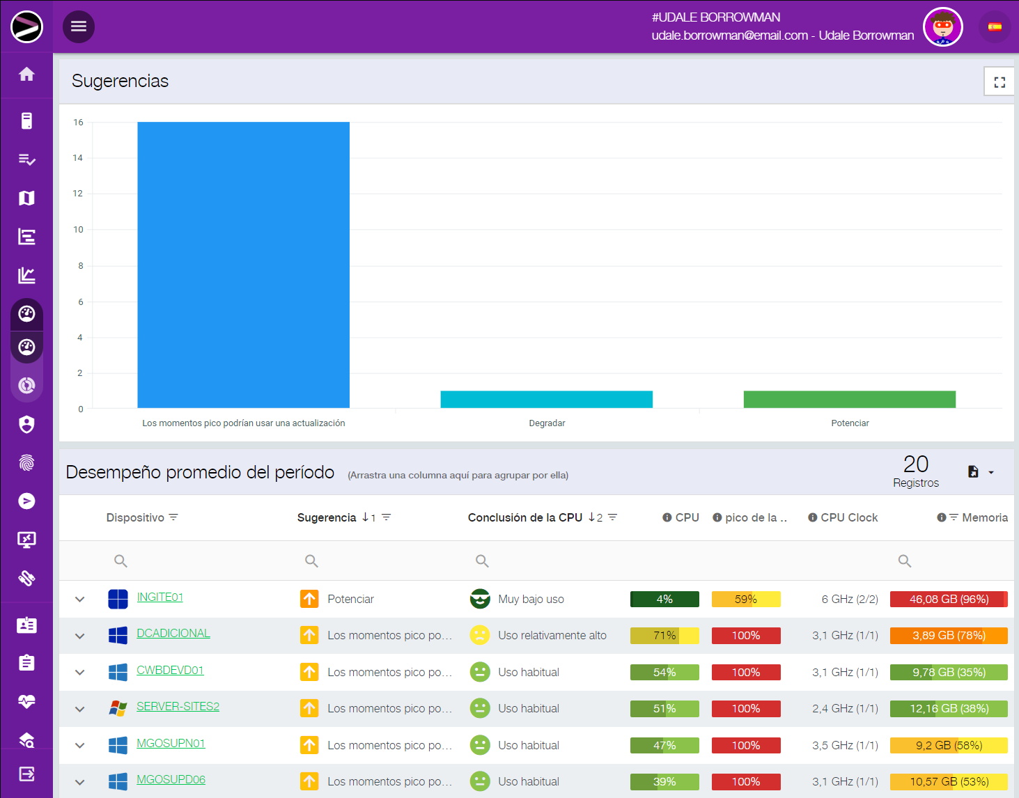
Task: Open the export file dropdown arrow
Action: 990,473
